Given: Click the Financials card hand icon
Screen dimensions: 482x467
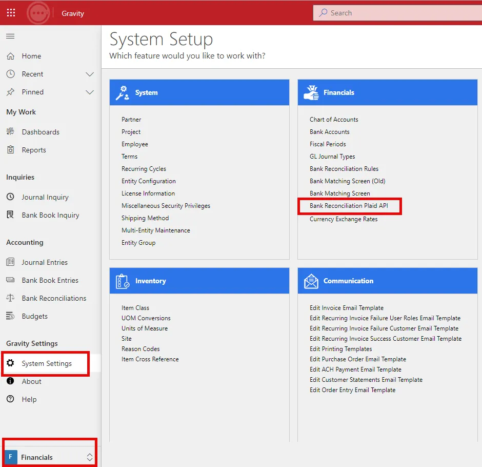Looking at the screenshot, I should pos(311,92).
